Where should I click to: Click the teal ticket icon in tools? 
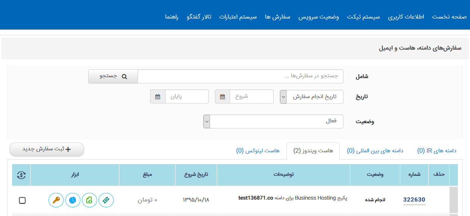[x=106, y=200]
